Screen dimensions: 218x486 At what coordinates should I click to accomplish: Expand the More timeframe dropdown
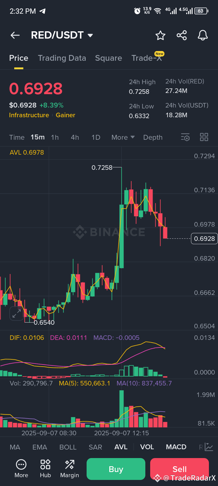pos(123,137)
